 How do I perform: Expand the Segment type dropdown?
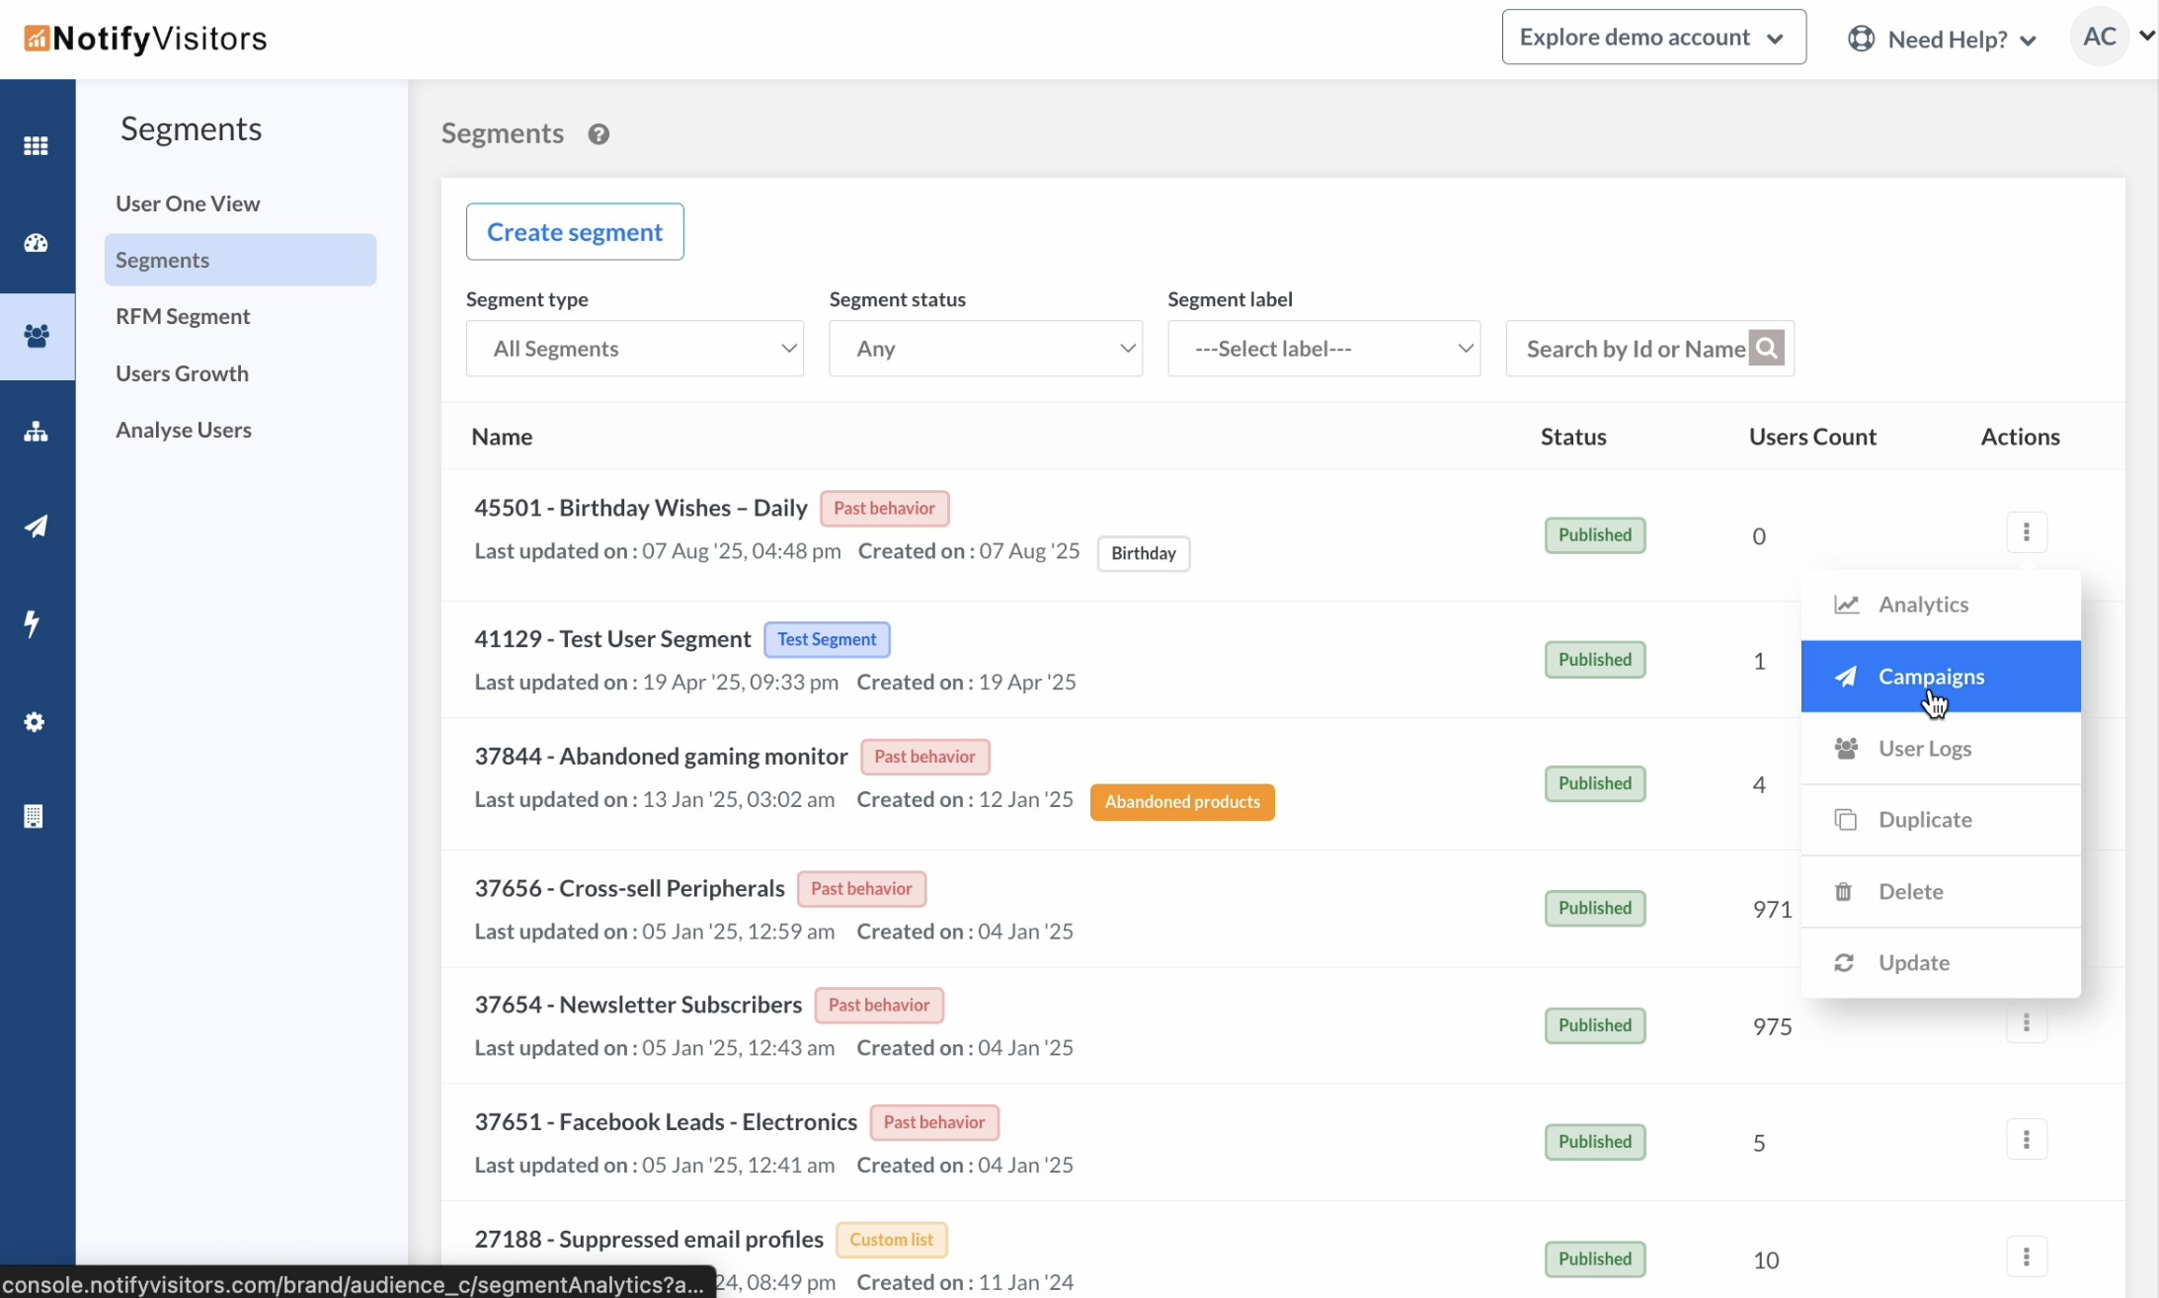(634, 348)
